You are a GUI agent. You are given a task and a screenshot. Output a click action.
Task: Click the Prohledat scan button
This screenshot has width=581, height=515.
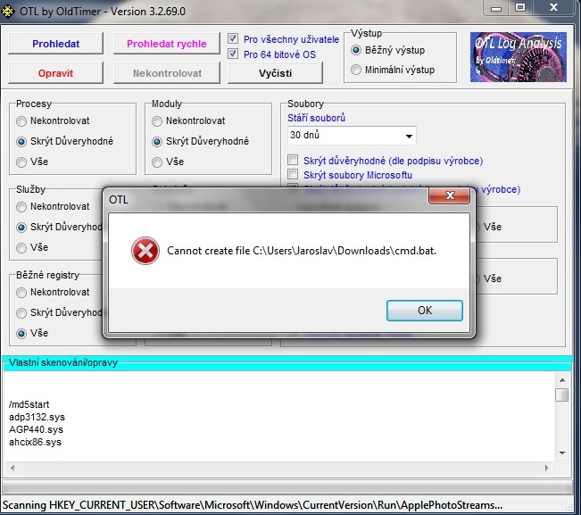tap(56, 43)
